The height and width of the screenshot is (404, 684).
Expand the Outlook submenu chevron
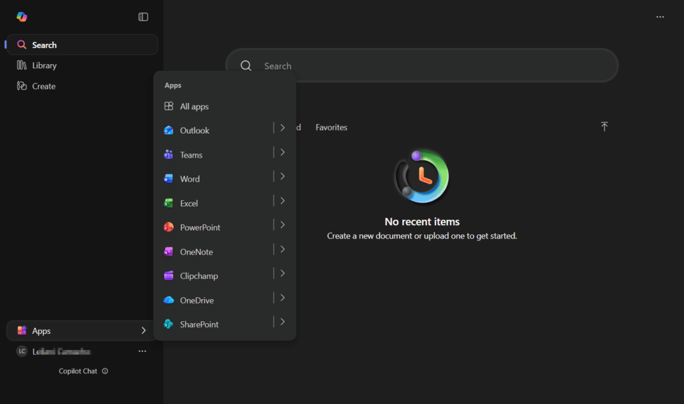point(283,128)
